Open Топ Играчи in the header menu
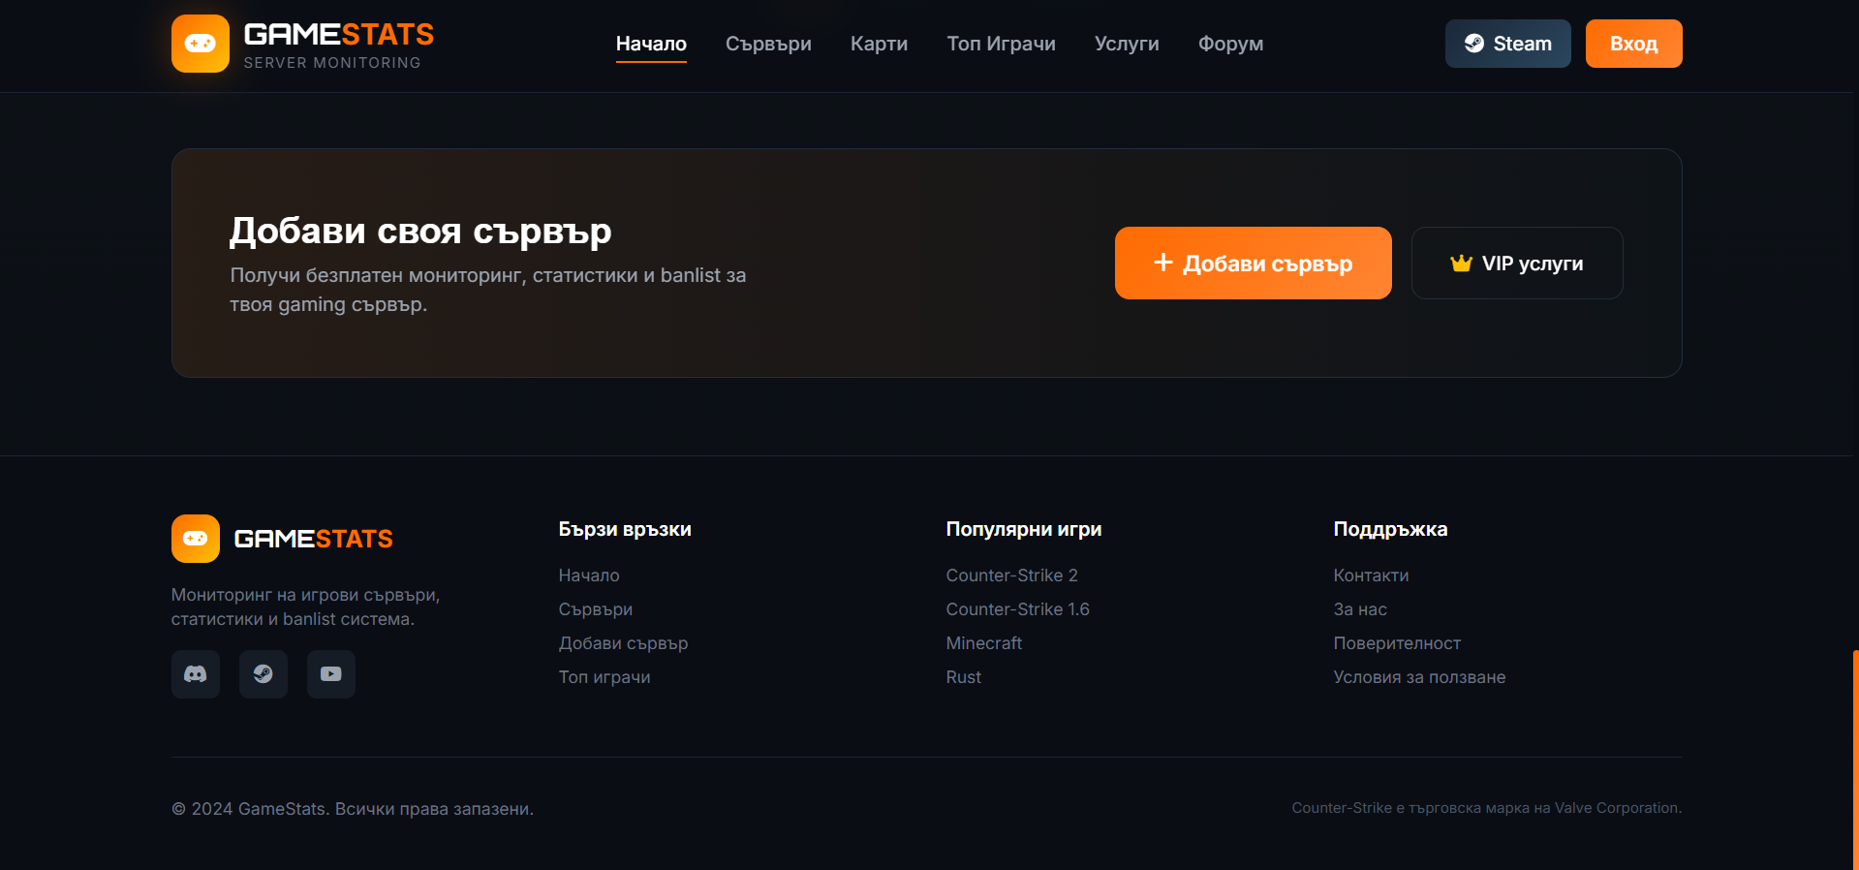Image resolution: width=1859 pixels, height=870 pixels. point(1001,44)
